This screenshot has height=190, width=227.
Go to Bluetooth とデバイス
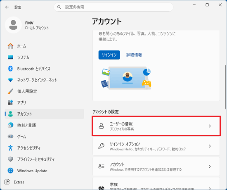pyautogui.click(x=44, y=69)
